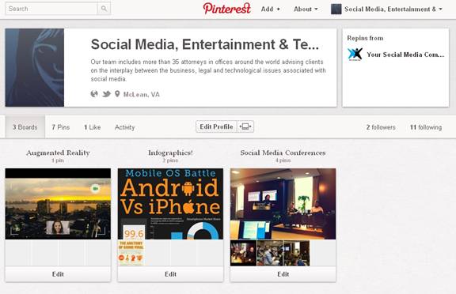
Task: Open the website globe icon in profile
Action: 94,94
